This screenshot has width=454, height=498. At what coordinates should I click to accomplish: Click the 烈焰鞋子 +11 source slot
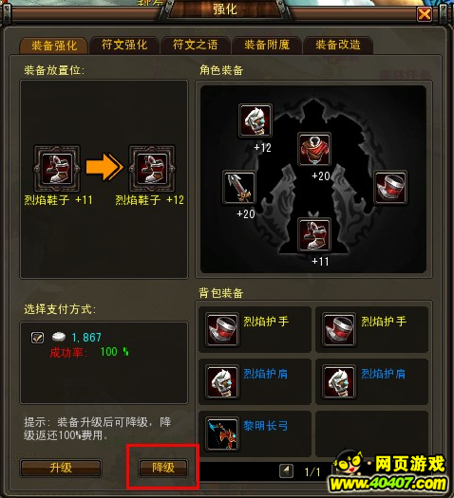tap(57, 169)
